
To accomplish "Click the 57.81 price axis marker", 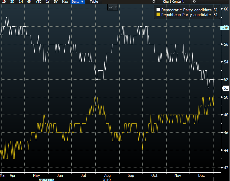I will click(x=225, y=28).
